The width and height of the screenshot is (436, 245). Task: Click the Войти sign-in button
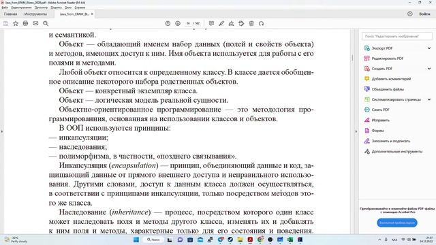coord(424,14)
